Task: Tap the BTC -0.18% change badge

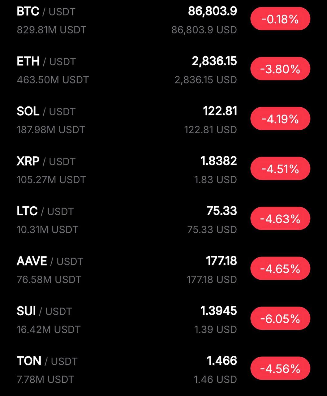Action: coord(280,19)
